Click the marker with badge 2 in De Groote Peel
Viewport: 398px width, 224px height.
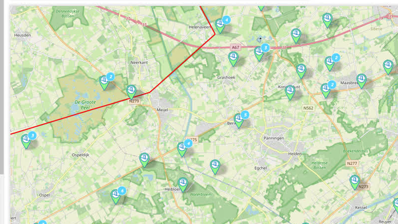(104, 83)
